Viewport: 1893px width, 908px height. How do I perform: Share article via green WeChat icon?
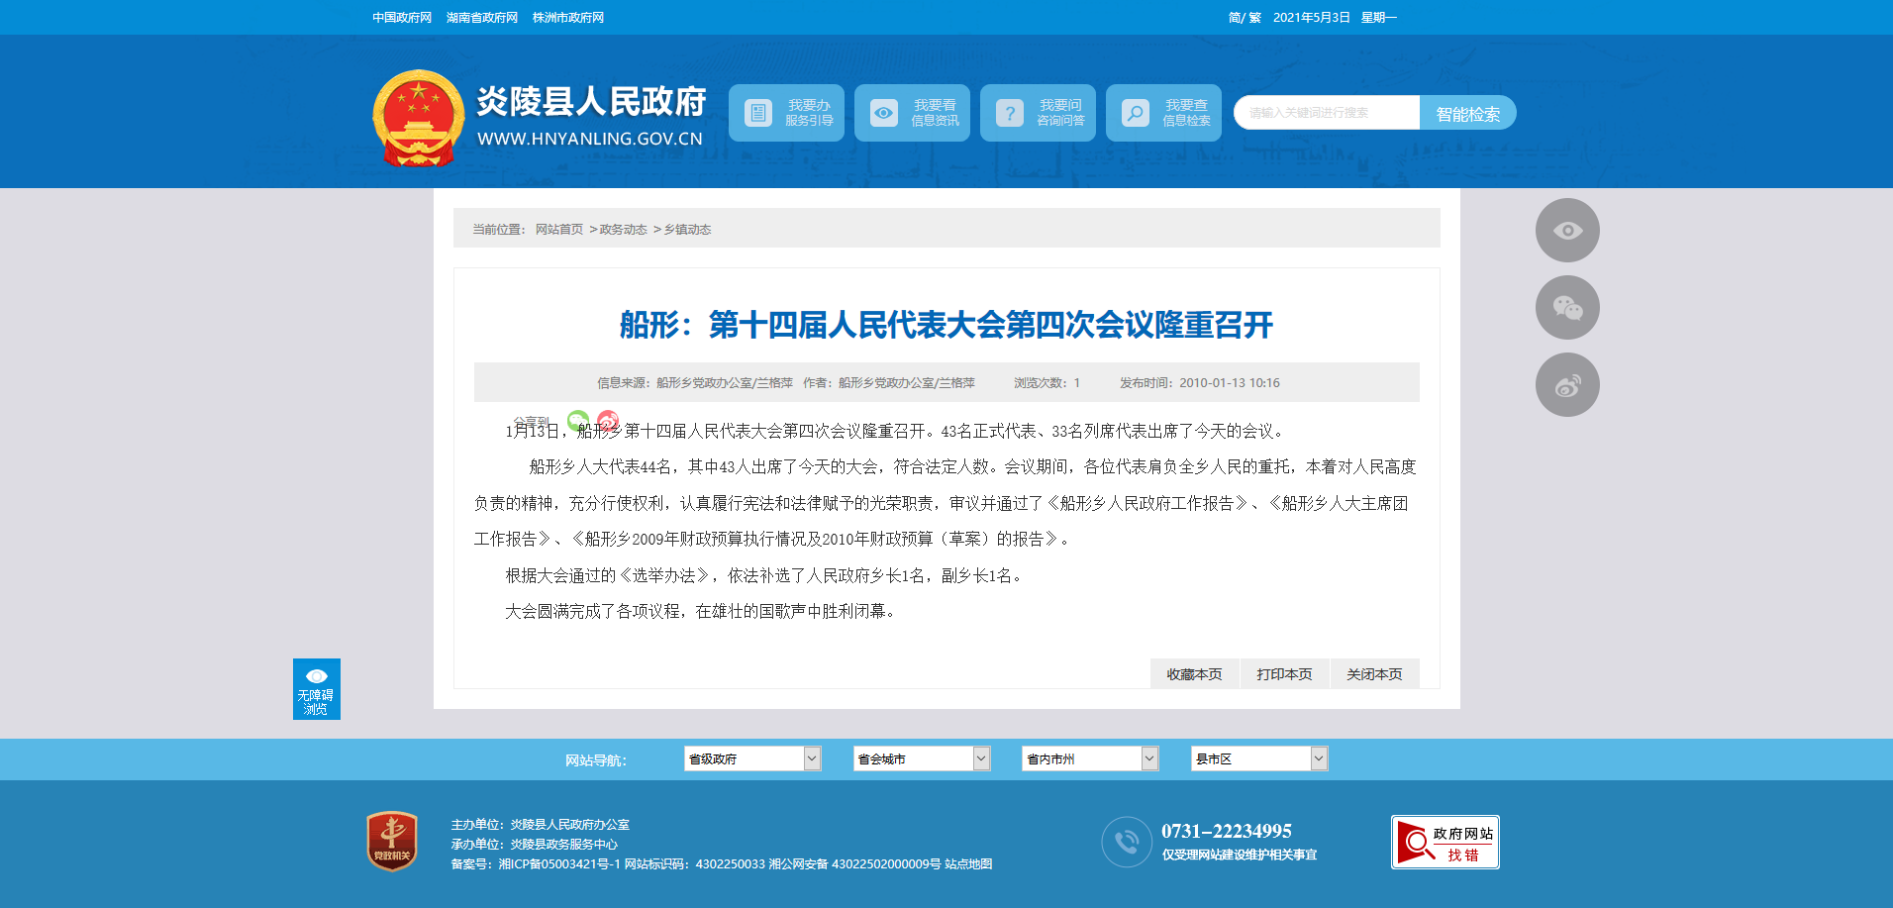tap(578, 420)
